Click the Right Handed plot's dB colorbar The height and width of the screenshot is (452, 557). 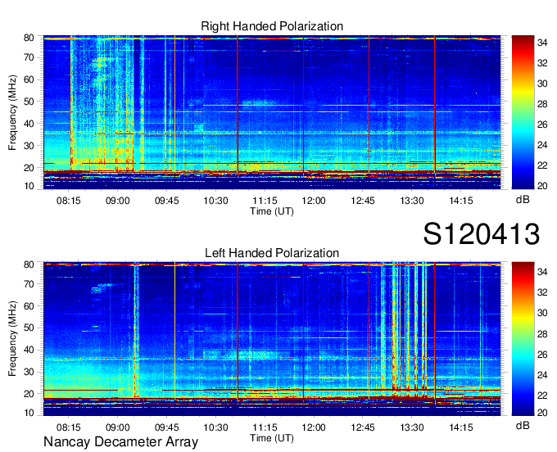(523, 112)
